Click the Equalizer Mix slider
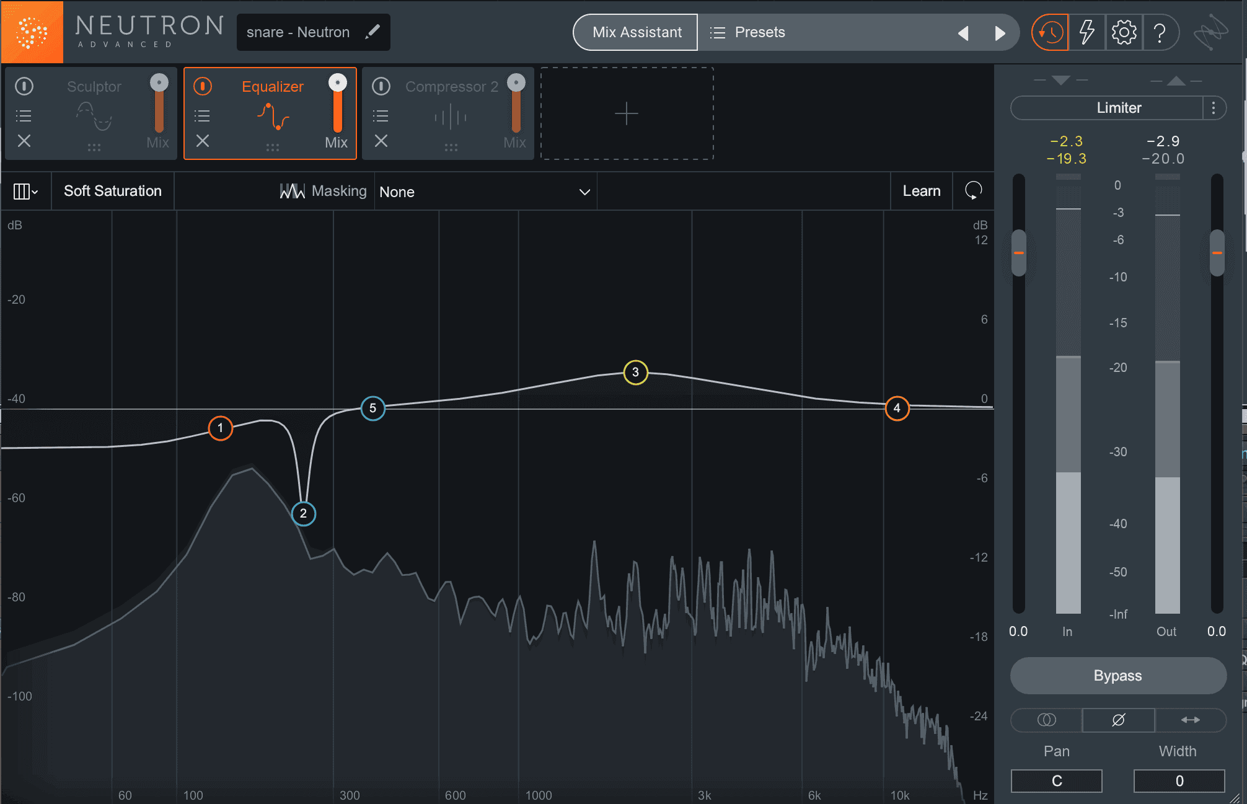Screen dimensions: 1247x804 [338, 103]
